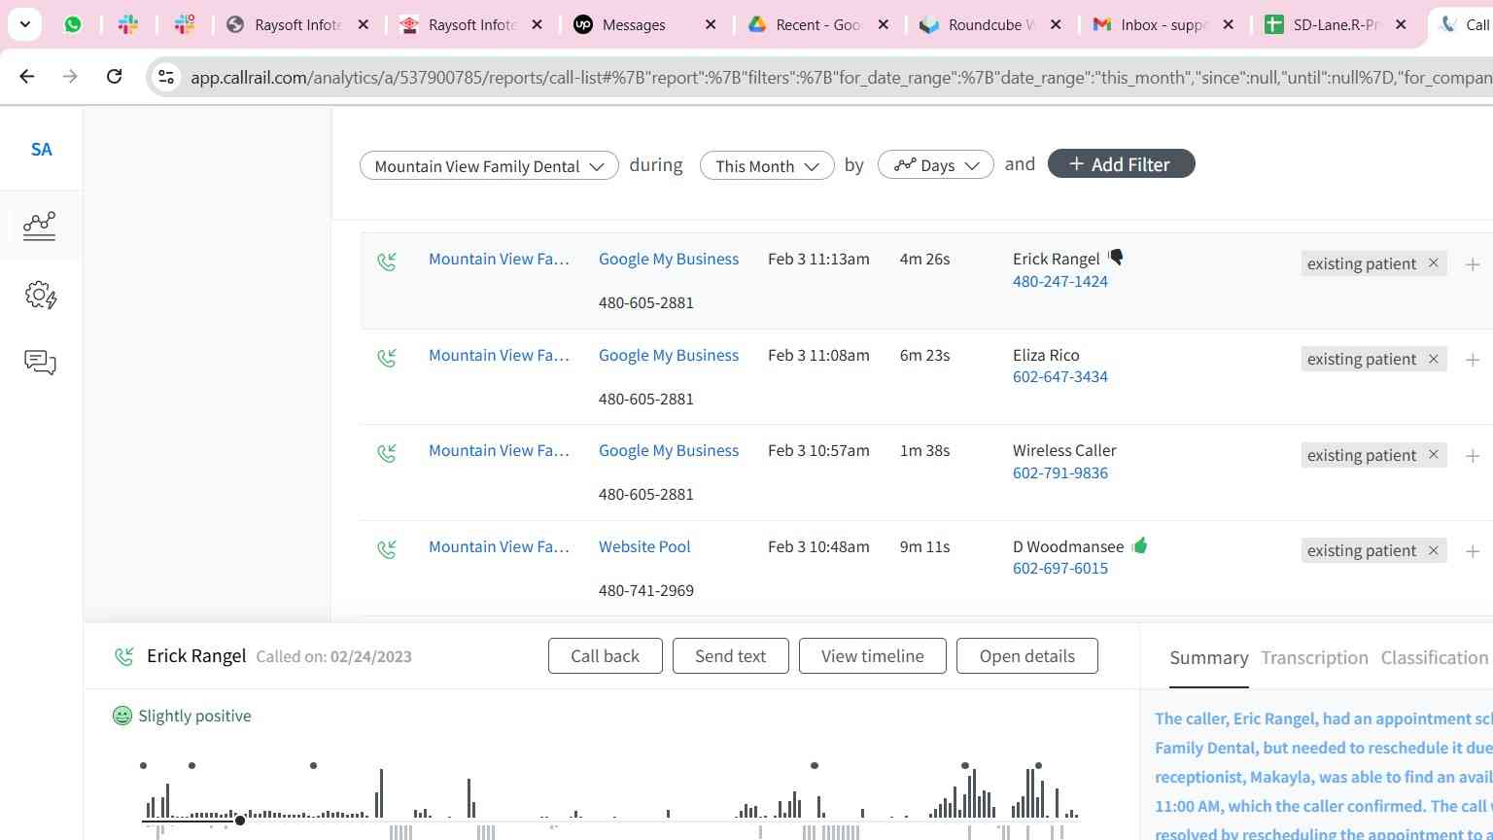This screenshot has height=840, width=1493.
Task: Add tag with plus on D Woodmansee row
Action: [x=1473, y=551]
